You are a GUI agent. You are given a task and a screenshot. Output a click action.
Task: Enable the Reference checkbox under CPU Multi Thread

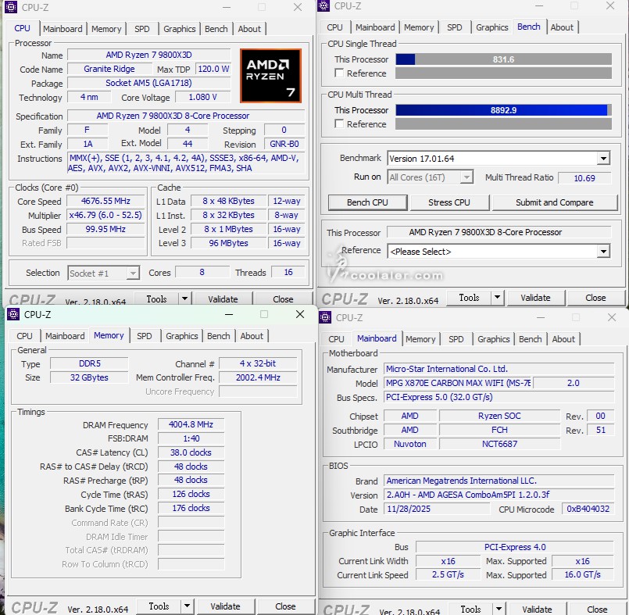[339, 123]
